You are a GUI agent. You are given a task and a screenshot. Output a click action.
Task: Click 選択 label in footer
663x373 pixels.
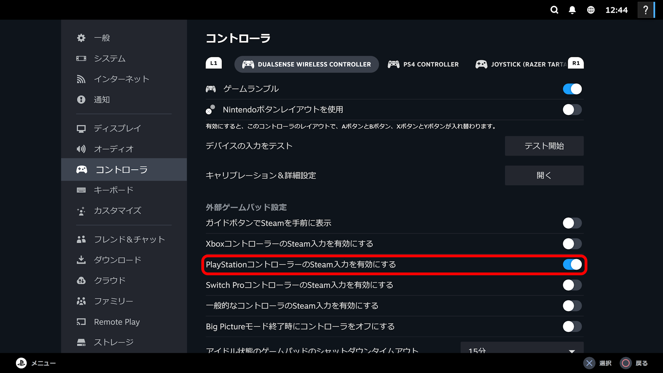tap(605, 363)
